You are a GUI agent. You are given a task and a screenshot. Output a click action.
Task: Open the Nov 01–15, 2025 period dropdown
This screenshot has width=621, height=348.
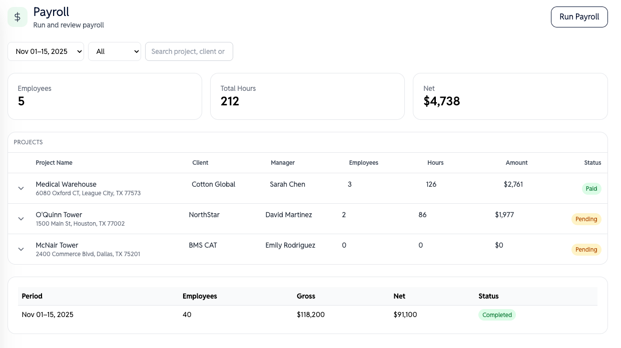coord(46,51)
